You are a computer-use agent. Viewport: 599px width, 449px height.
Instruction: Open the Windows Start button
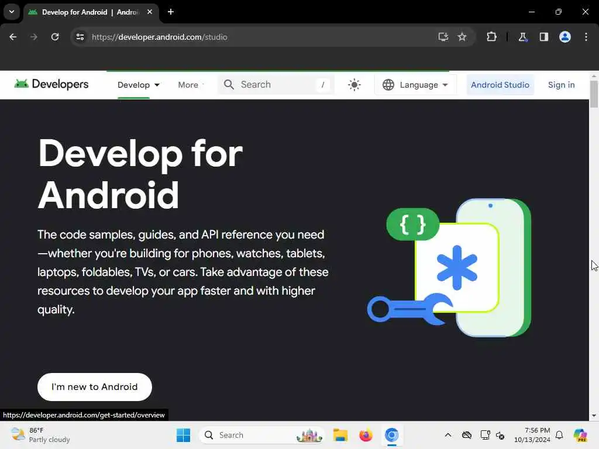[x=183, y=435]
